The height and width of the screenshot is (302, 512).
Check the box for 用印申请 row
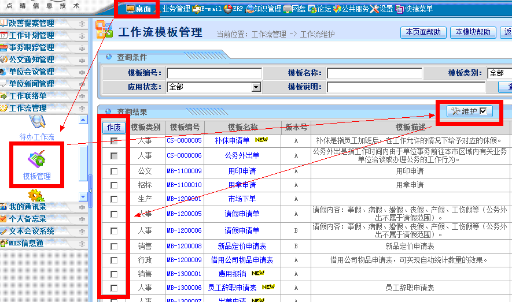[114, 171]
